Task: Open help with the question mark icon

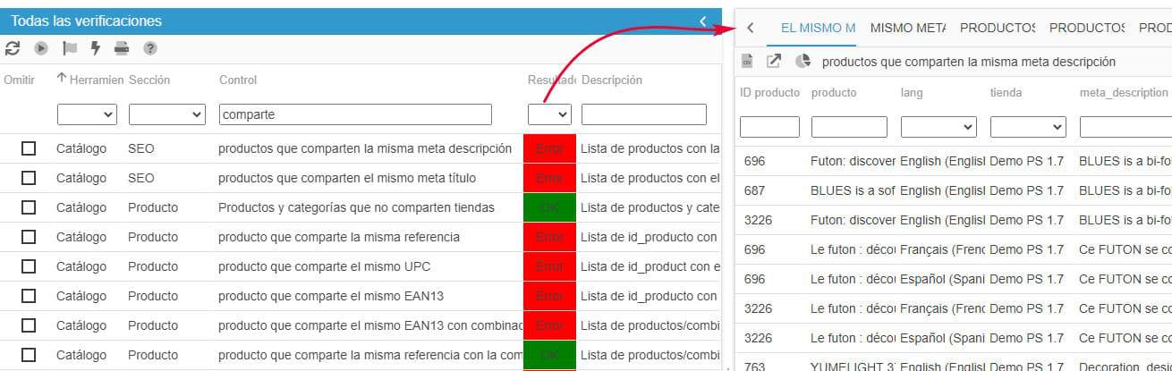Action: pyautogui.click(x=150, y=48)
